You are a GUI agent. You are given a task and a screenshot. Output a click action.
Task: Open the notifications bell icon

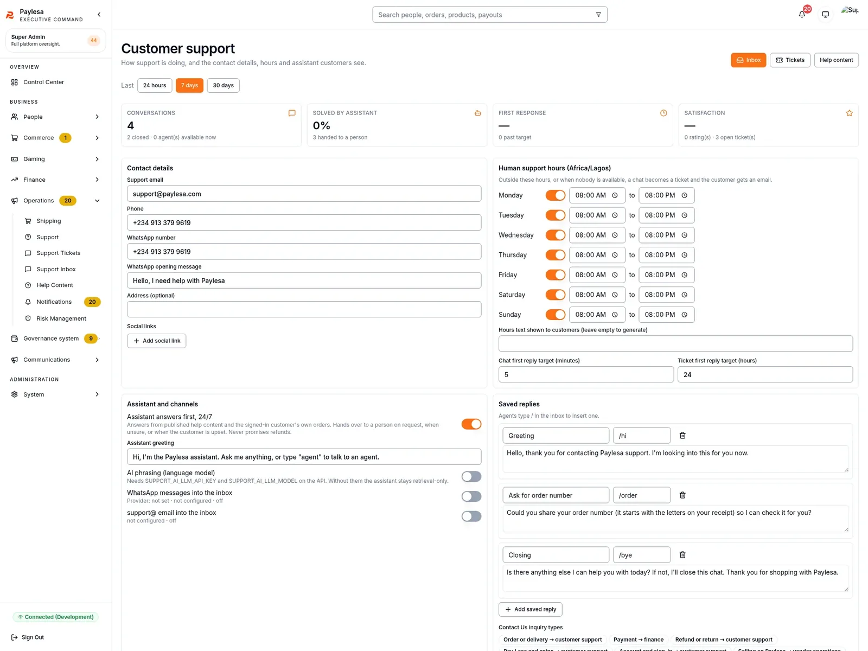tap(802, 15)
